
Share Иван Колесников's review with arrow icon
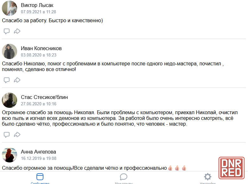pyautogui.click(x=17, y=80)
